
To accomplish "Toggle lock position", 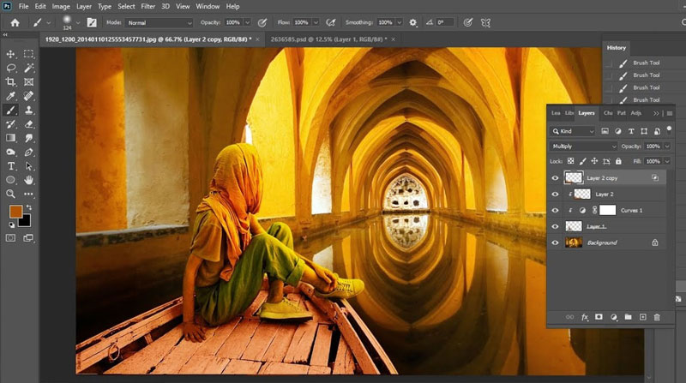I will pyautogui.click(x=594, y=161).
